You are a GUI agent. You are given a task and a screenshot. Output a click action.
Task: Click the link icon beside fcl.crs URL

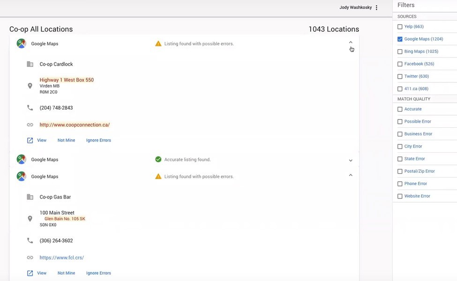tap(30, 258)
